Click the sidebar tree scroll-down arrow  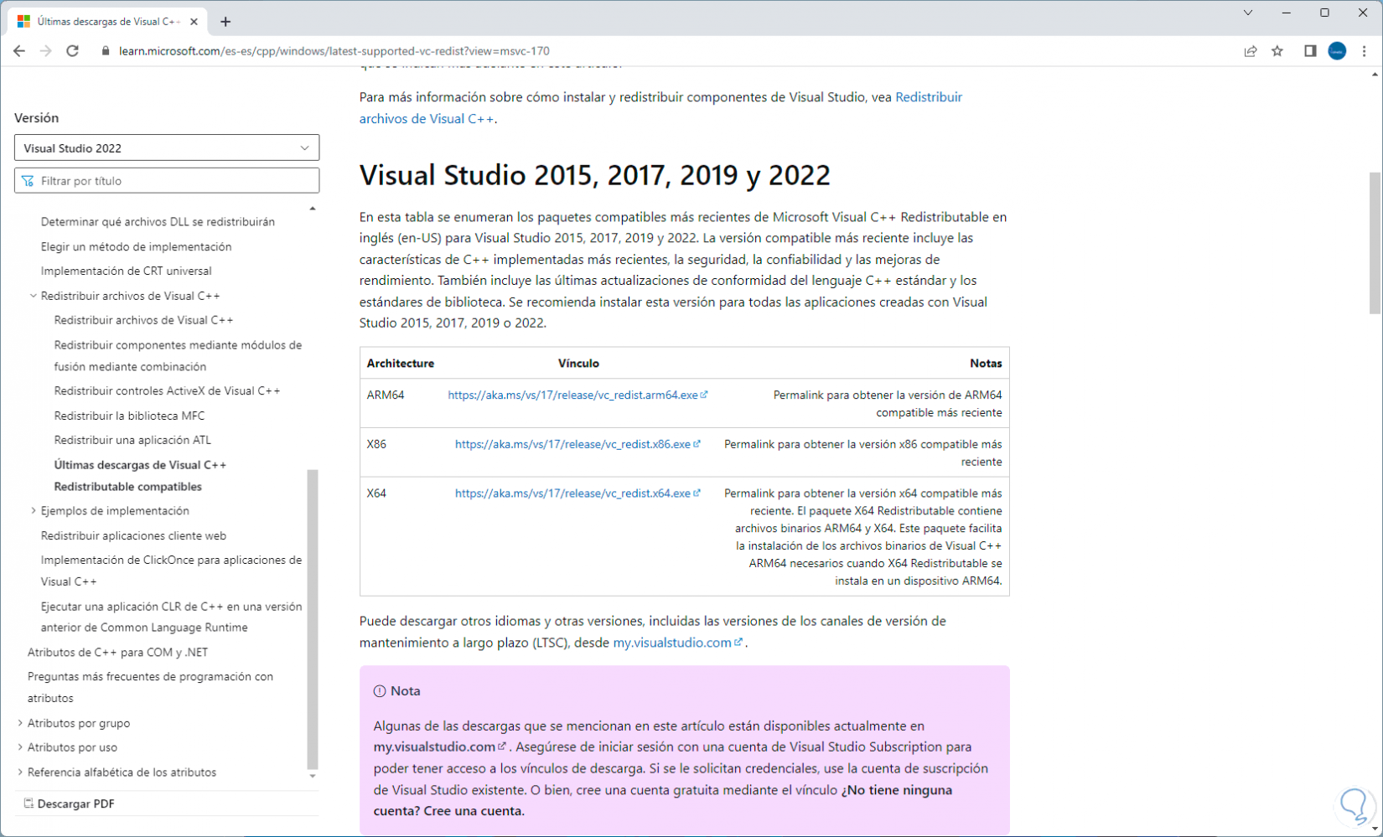pos(313,777)
